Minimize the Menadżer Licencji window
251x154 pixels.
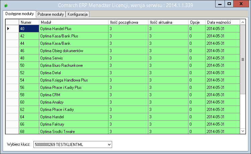220,4
